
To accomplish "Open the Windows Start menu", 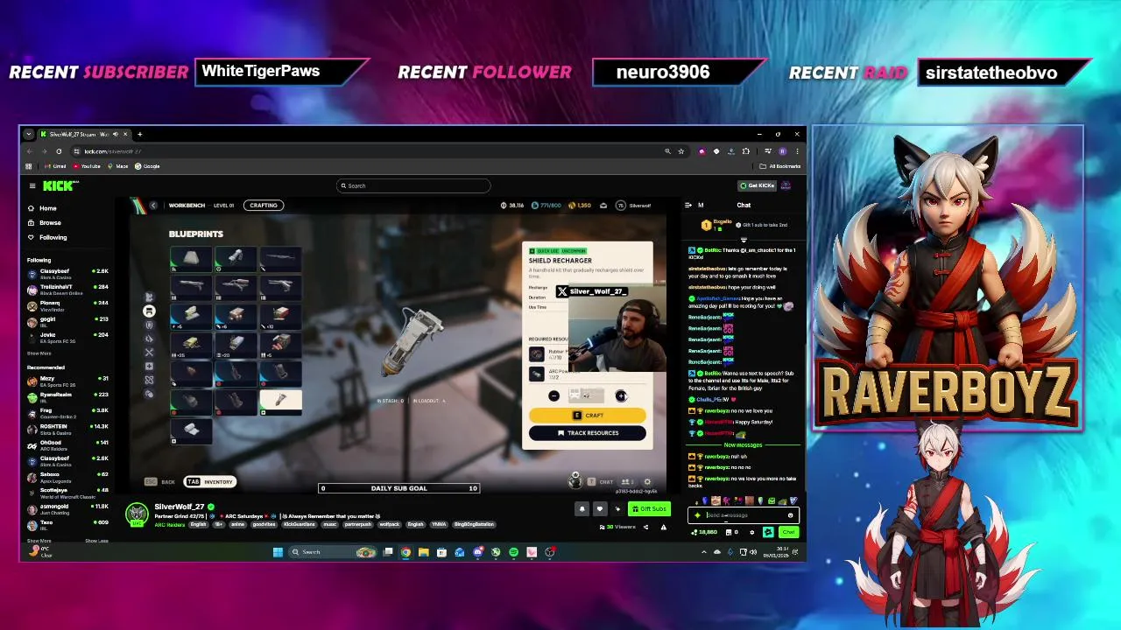I will point(278,552).
